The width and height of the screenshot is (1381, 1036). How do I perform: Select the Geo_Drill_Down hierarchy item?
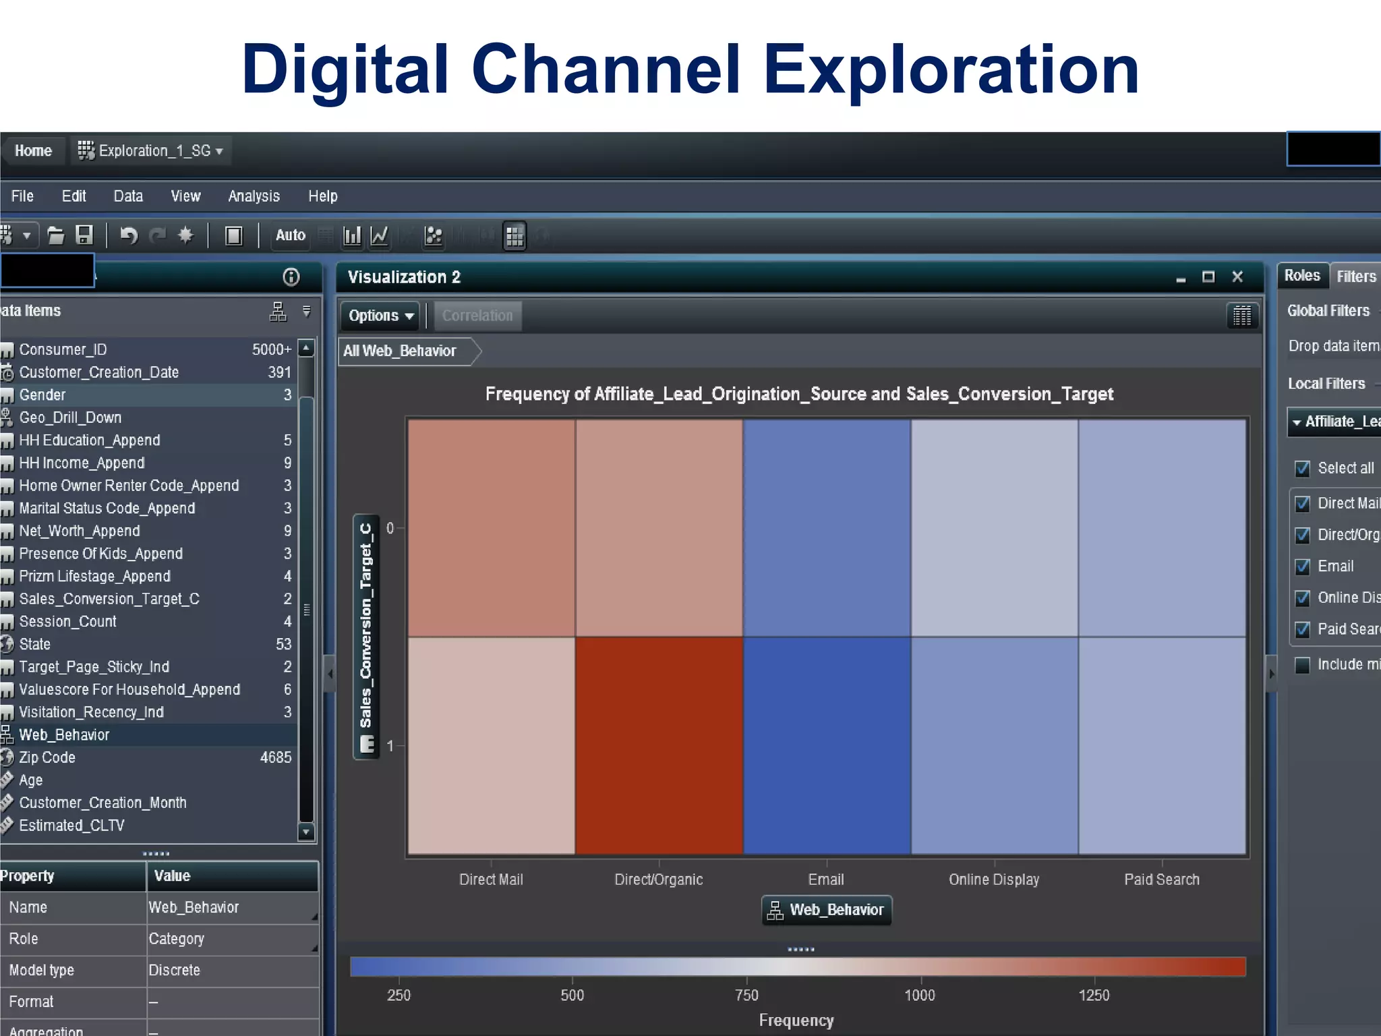(148, 418)
